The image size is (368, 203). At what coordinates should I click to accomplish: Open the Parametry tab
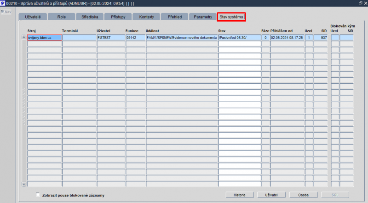(x=203, y=17)
